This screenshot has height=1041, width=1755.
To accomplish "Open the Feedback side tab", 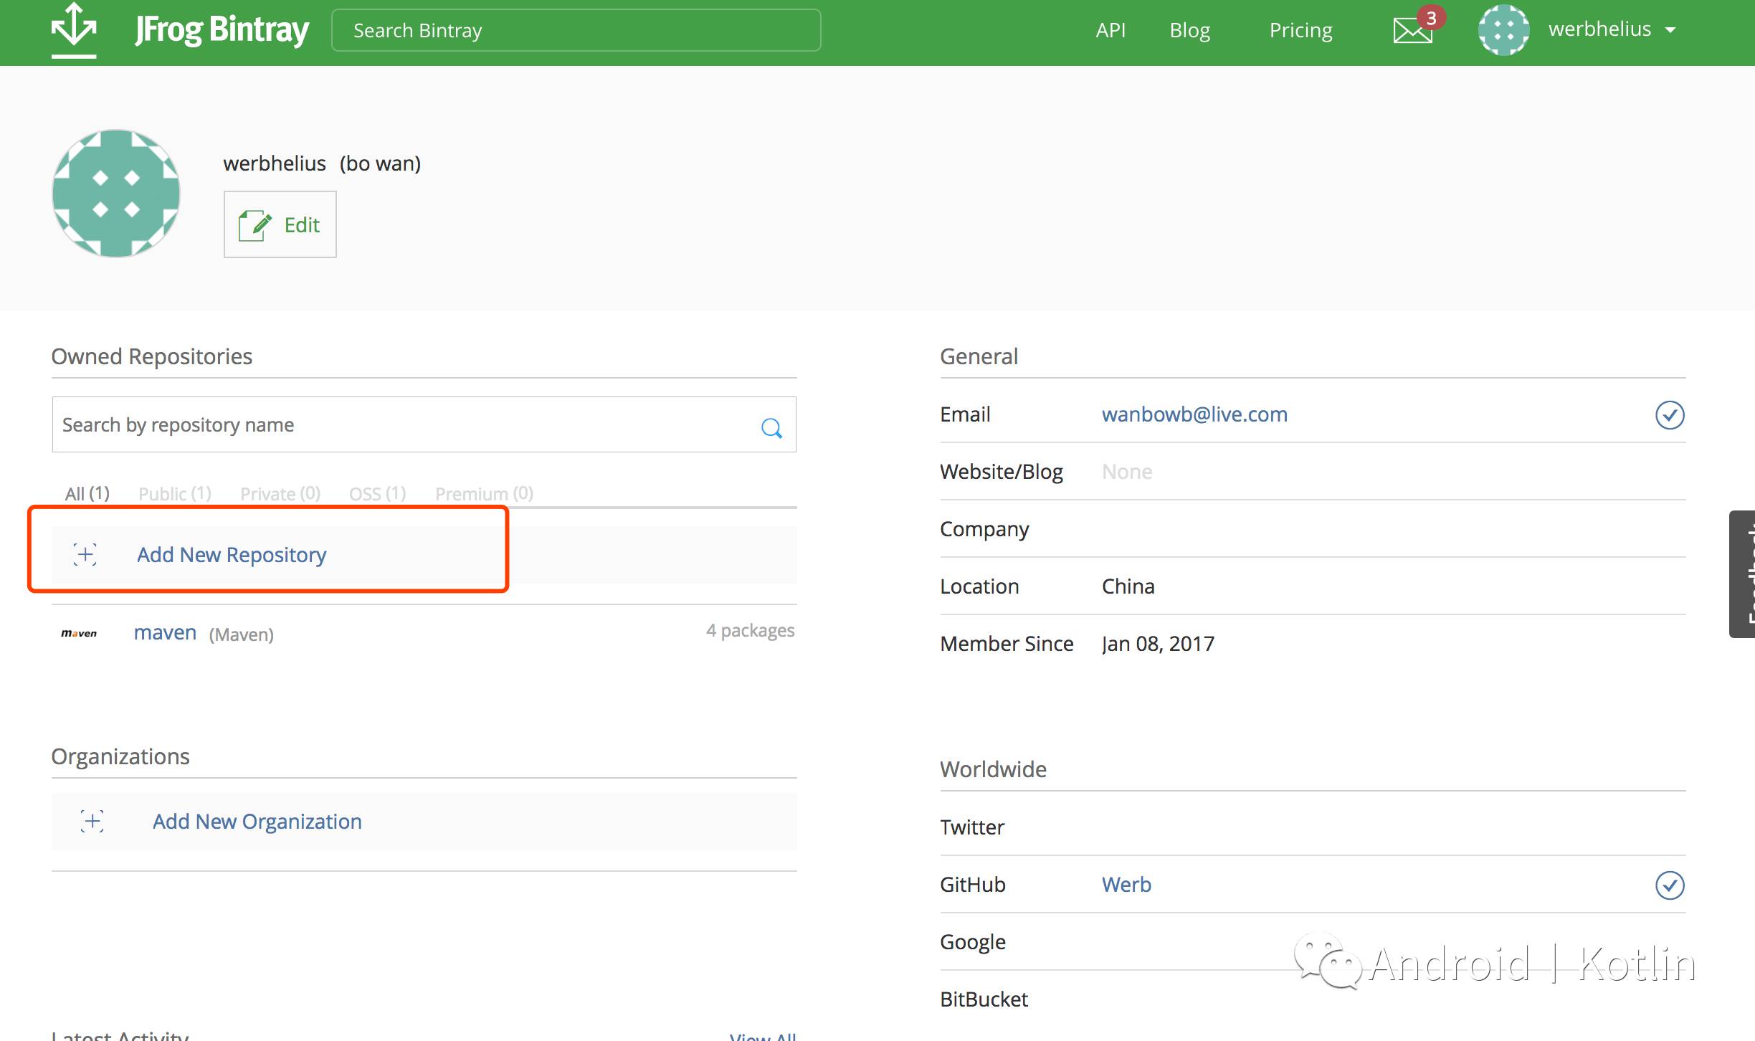I will coord(1744,574).
